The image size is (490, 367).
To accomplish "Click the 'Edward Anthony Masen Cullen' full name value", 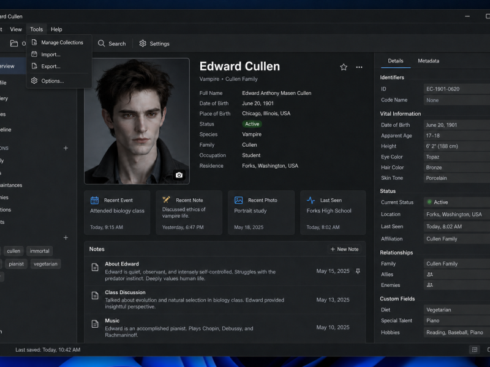I will tap(277, 93).
